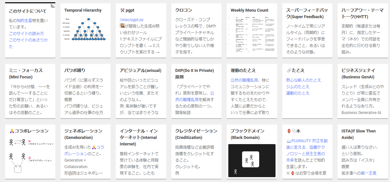Open the パワポ縛り card
The image size is (390, 182).
pyautogui.click(x=85, y=91)
